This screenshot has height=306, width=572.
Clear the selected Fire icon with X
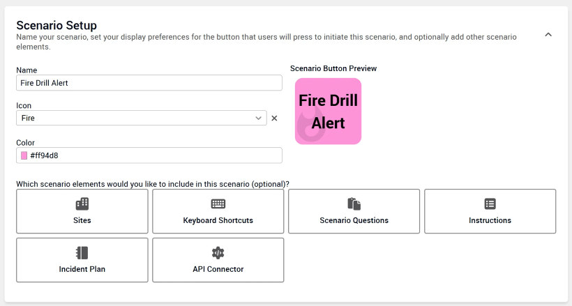[274, 118]
